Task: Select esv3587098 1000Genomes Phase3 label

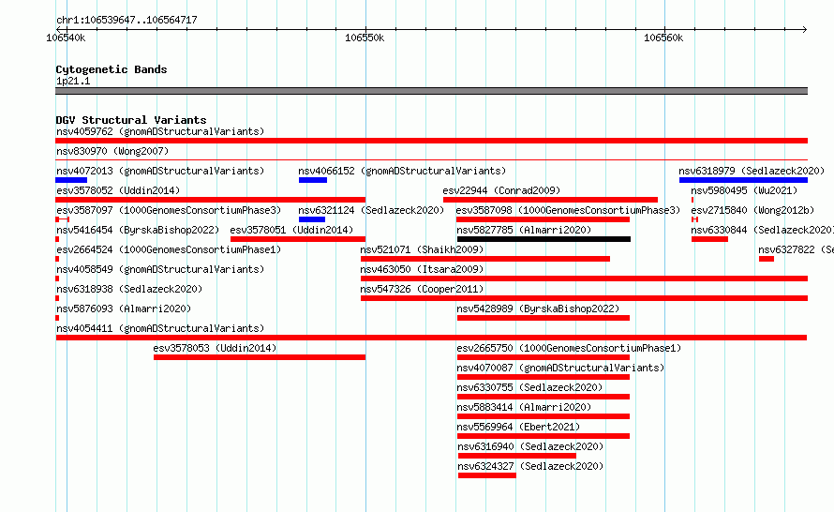Action: pyautogui.click(x=568, y=210)
